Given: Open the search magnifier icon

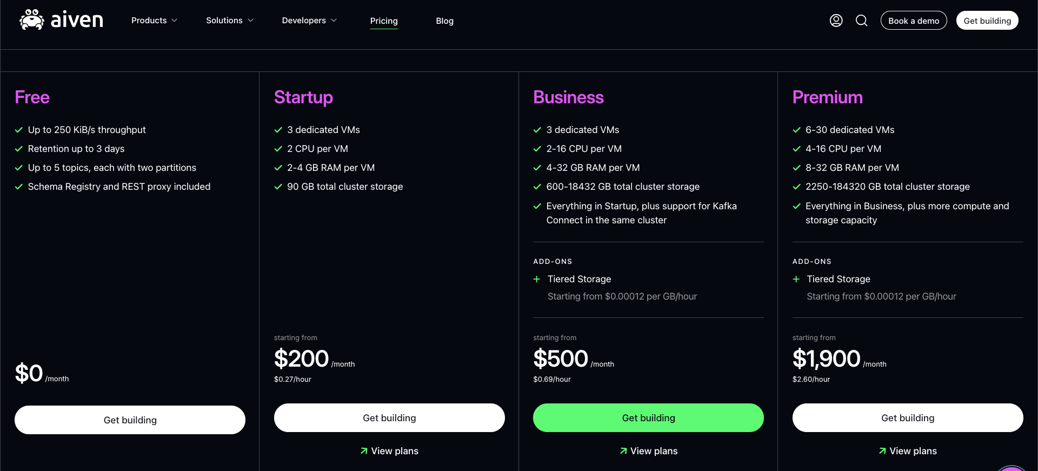Looking at the screenshot, I should (862, 21).
